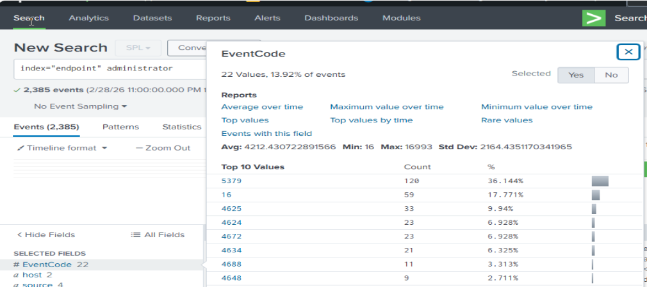Click the 2,385 events status text

click(54, 90)
